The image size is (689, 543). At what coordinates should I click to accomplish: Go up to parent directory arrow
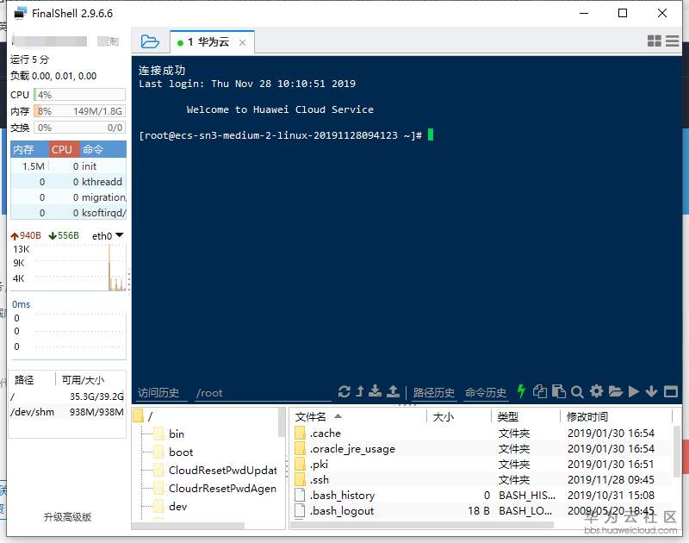tap(359, 391)
